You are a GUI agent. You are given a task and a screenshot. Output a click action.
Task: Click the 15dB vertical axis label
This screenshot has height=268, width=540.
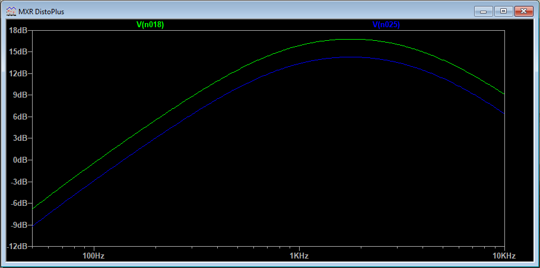(x=18, y=52)
